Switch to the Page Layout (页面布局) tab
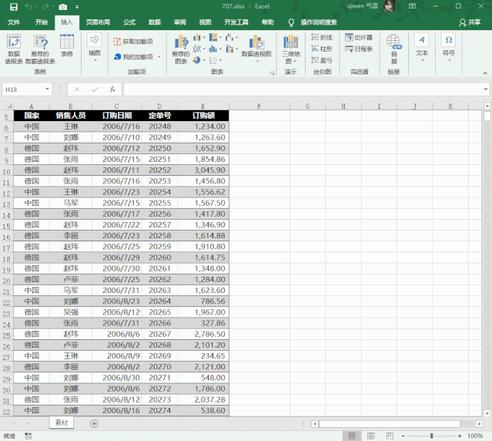 (98, 22)
